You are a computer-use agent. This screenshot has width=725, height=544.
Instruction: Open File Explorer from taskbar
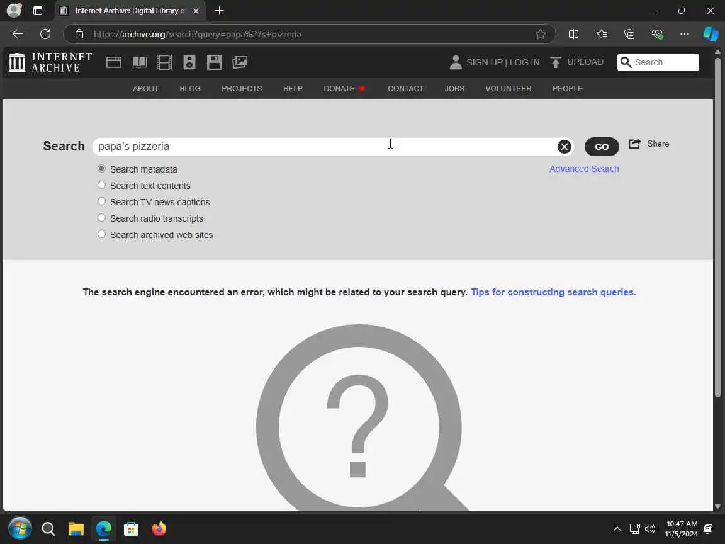[x=76, y=528]
